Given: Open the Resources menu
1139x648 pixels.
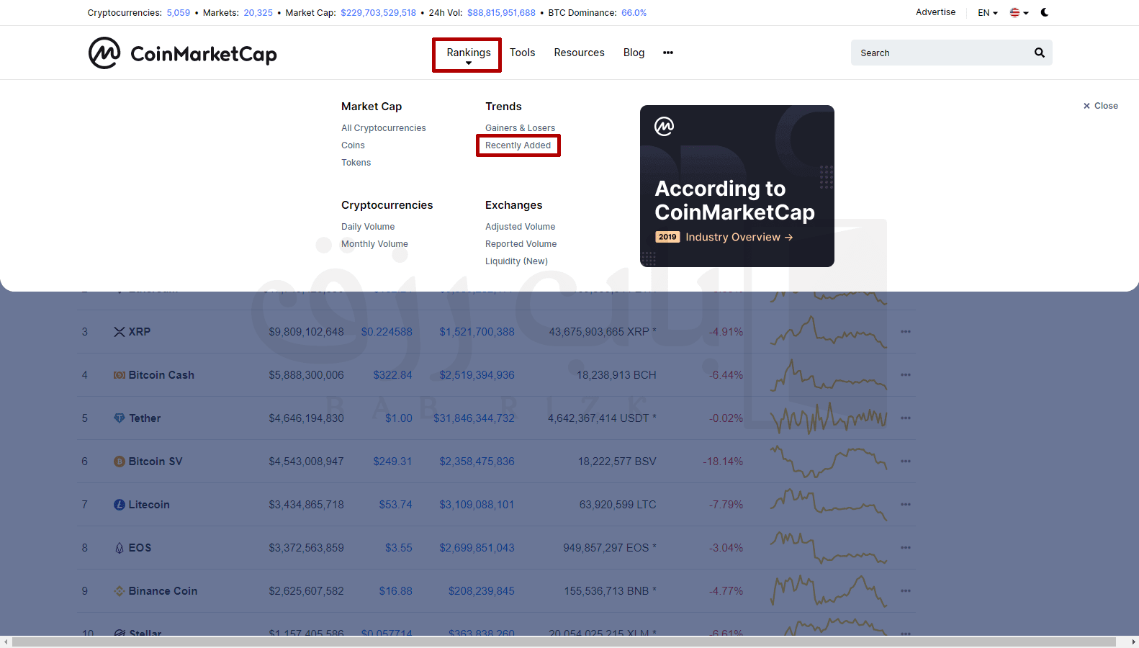Looking at the screenshot, I should point(579,53).
